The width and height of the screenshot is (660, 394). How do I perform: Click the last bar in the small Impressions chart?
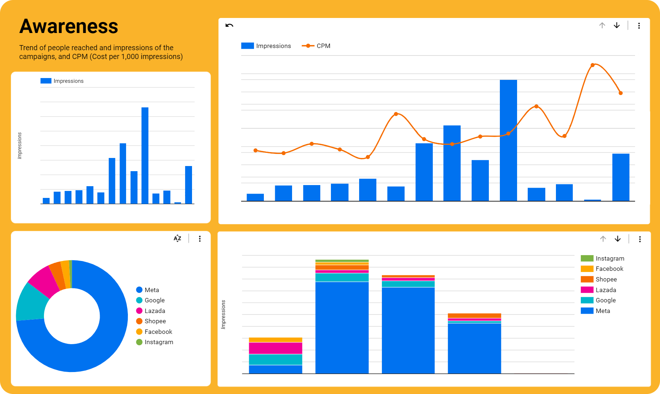188,185
